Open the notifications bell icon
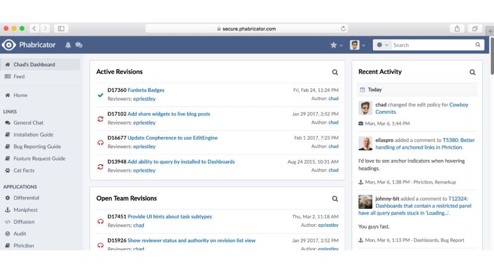The image size is (494, 278). pyautogui.click(x=68, y=45)
